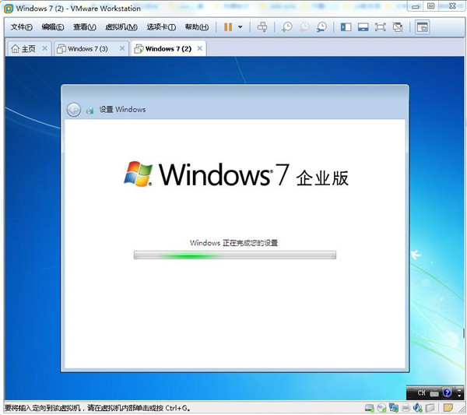Open the power options dropdown arrow
The width and height of the screenshot is (467, 415).
click(240, 27)
